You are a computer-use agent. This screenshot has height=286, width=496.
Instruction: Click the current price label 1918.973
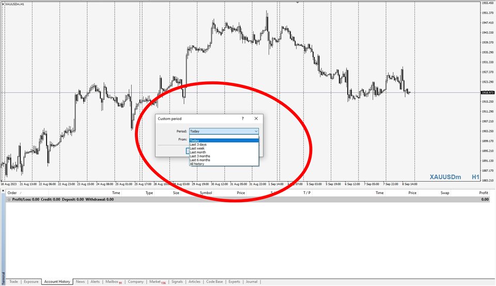click(487, 93)
